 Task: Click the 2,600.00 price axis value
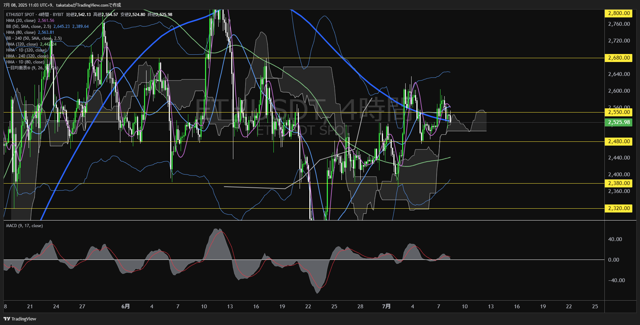click(619, 91)
